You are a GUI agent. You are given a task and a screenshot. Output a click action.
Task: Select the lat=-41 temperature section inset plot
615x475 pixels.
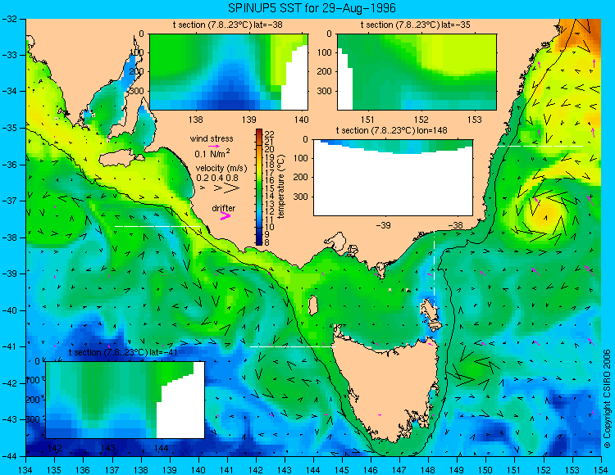point(125,400)
